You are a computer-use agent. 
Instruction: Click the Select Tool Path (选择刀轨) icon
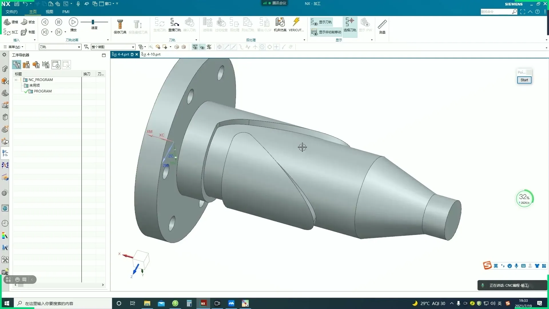coord(350,25)
